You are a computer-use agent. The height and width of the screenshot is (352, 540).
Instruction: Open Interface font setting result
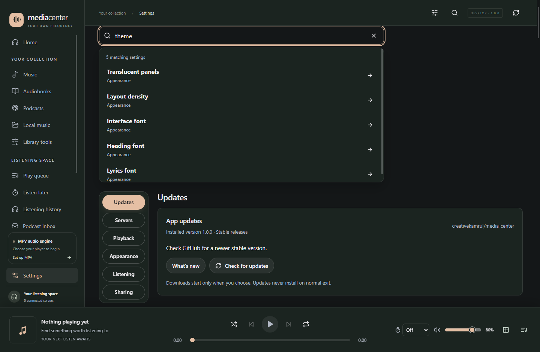pos(240,125)
